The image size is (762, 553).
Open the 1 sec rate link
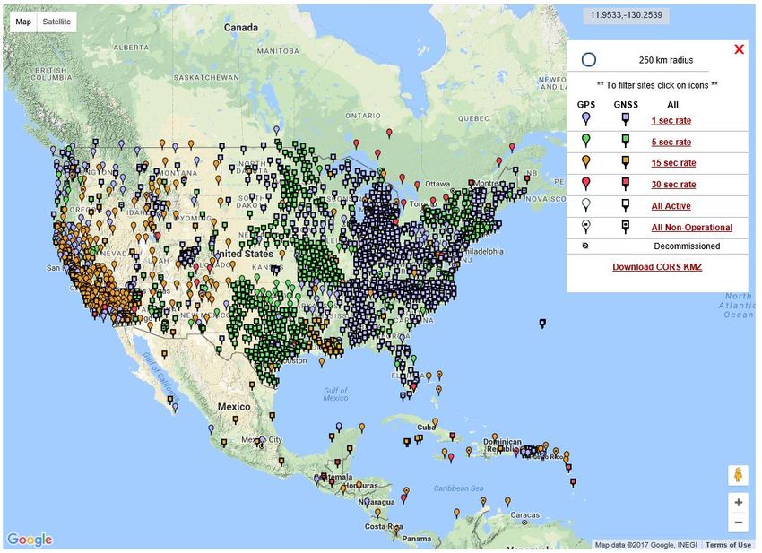671,120
